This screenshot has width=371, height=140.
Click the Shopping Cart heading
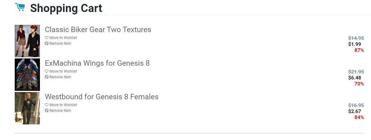(x=66, y=8)
